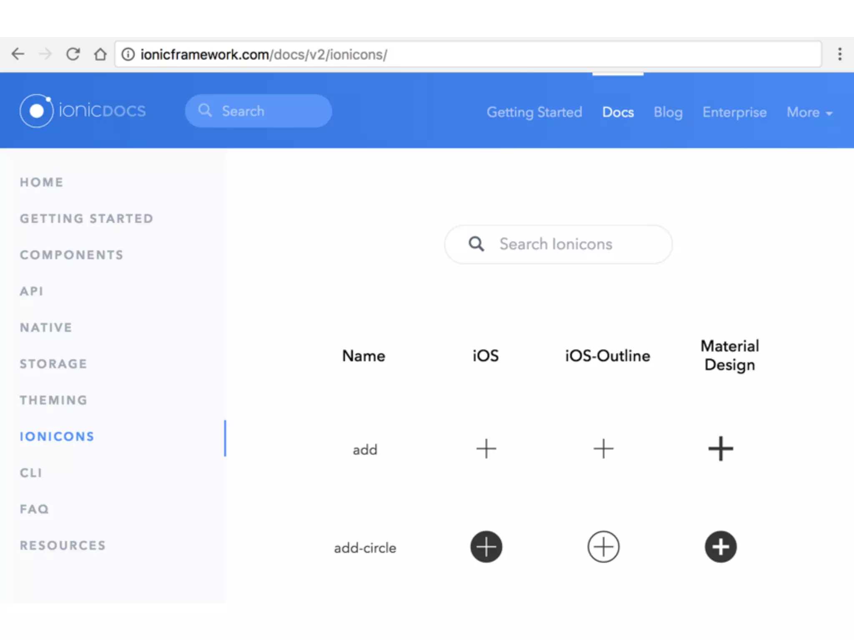
Task: Click the Ionic Docs logo
Action: click(83, 111)
